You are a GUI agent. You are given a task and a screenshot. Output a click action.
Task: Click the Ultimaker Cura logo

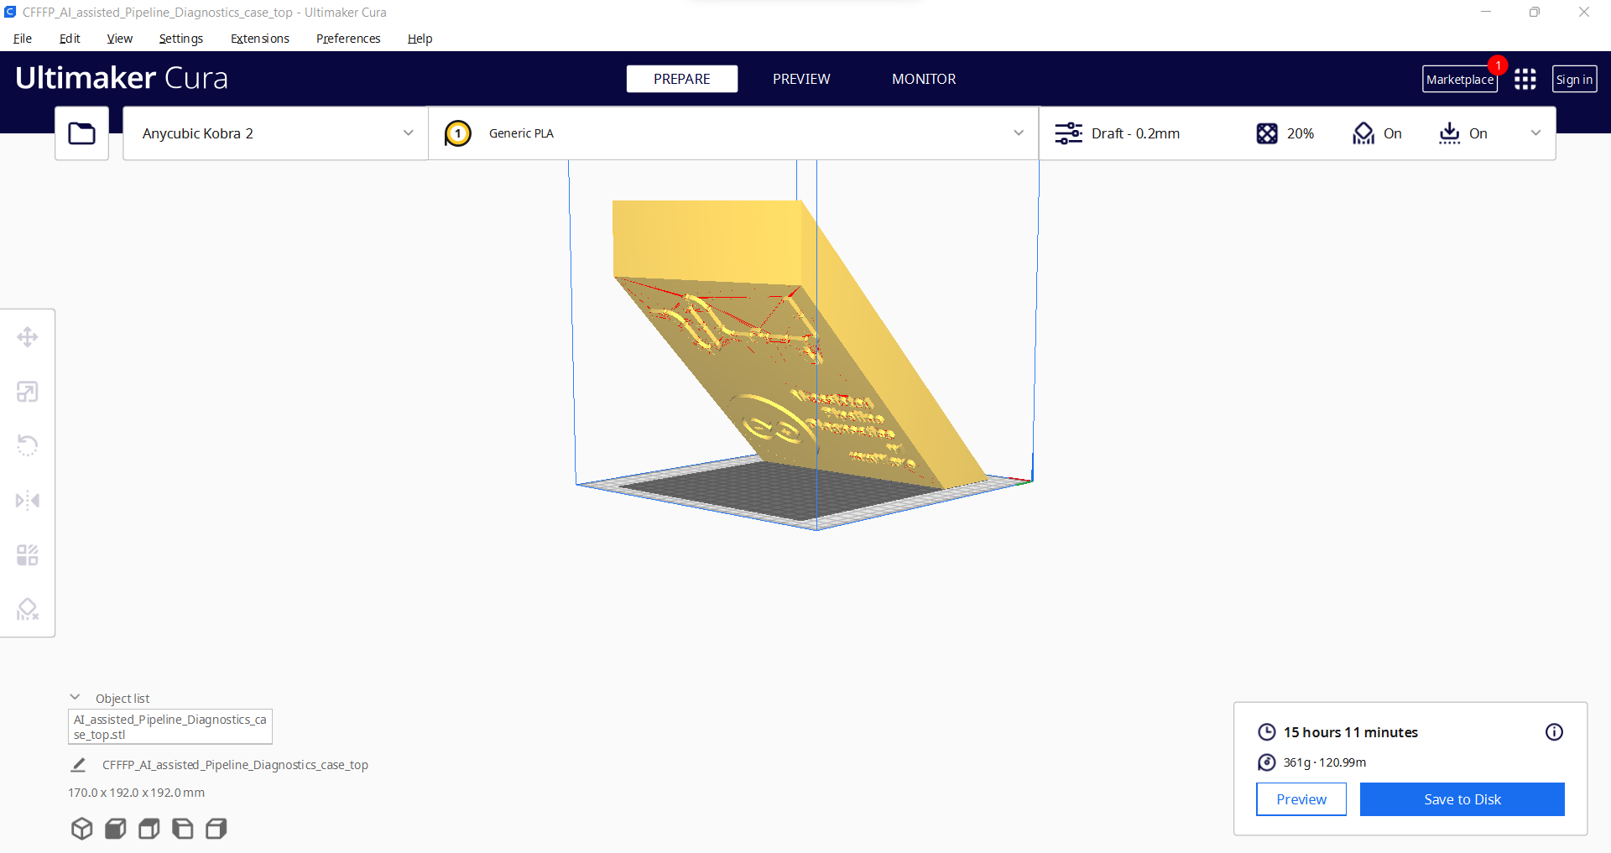click(x=122, y=78)
